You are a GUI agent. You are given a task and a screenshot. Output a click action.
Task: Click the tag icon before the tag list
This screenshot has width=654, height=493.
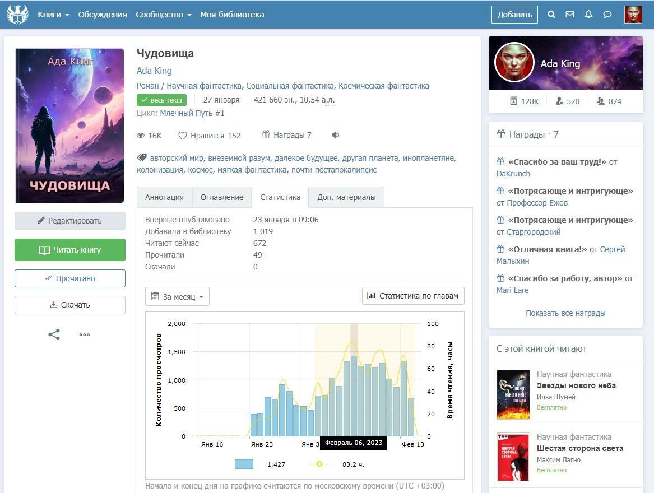coord(142,157)
